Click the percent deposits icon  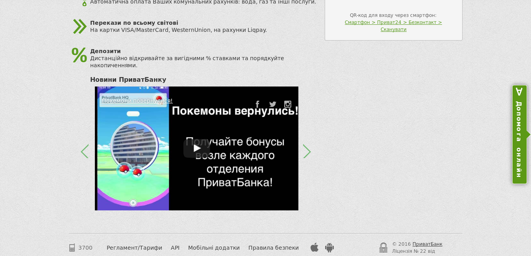tap(79, 55)
